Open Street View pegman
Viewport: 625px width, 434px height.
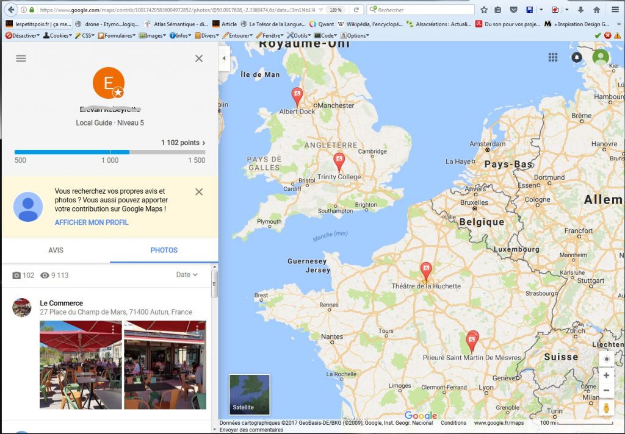click(x=606, y=407)
